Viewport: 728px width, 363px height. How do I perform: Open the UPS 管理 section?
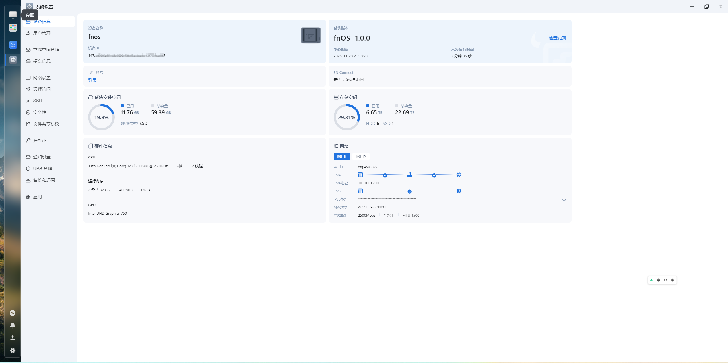pyautogui.click(x=42, y=169)
